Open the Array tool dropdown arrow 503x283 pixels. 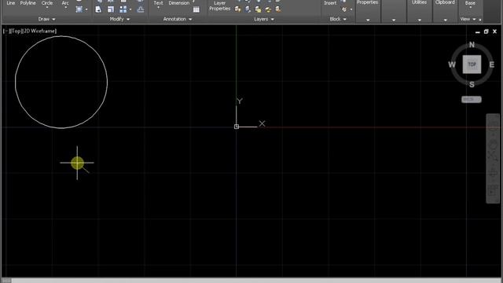click(x=130, y=9)
